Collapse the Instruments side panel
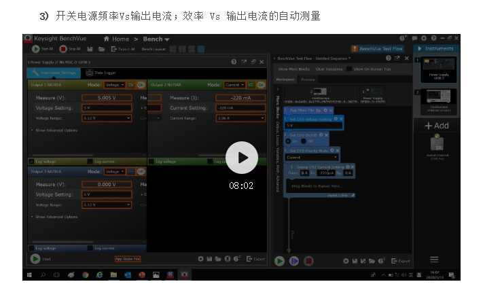 [x=420, y=49]
